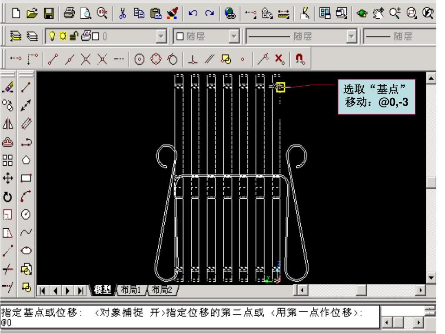Open the lineweight 随层 combo box

click(400, 37)
